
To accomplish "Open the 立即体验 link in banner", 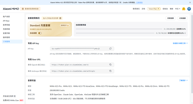I will (x=139, y=3).
